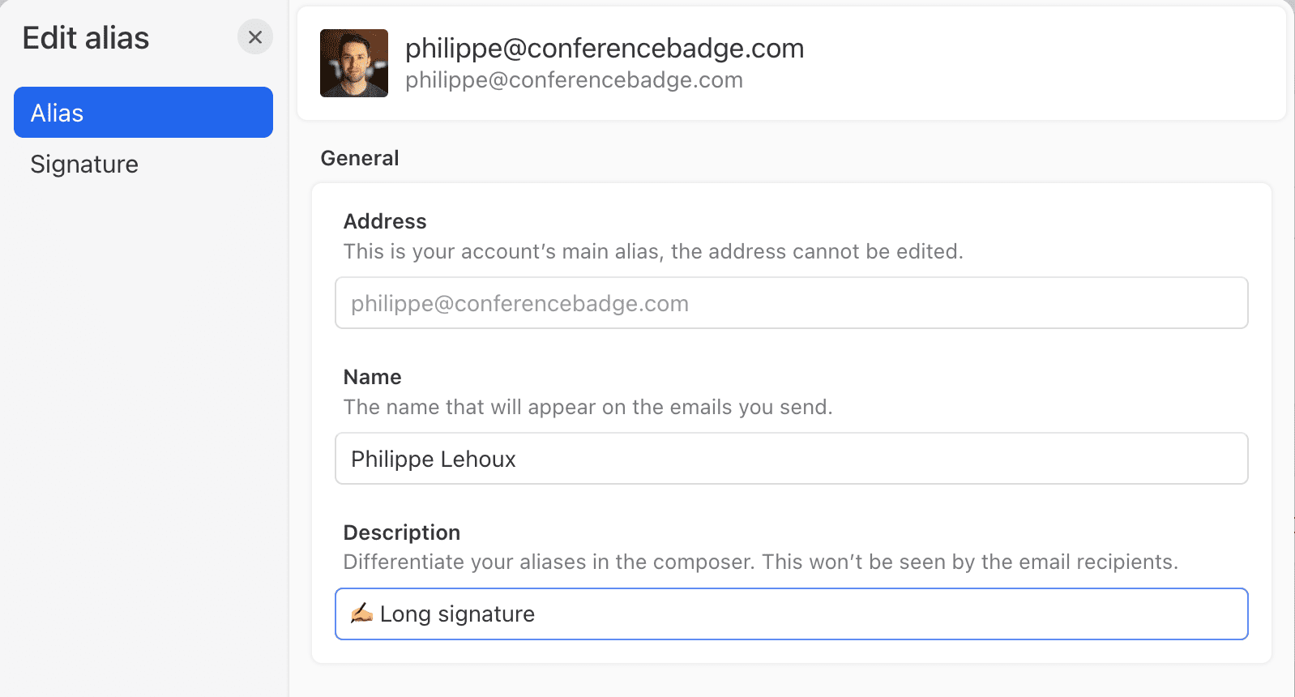Screen dimensions: 1295x697
Task: Click the "address cannot be edited" helper text
Action: 653,252
